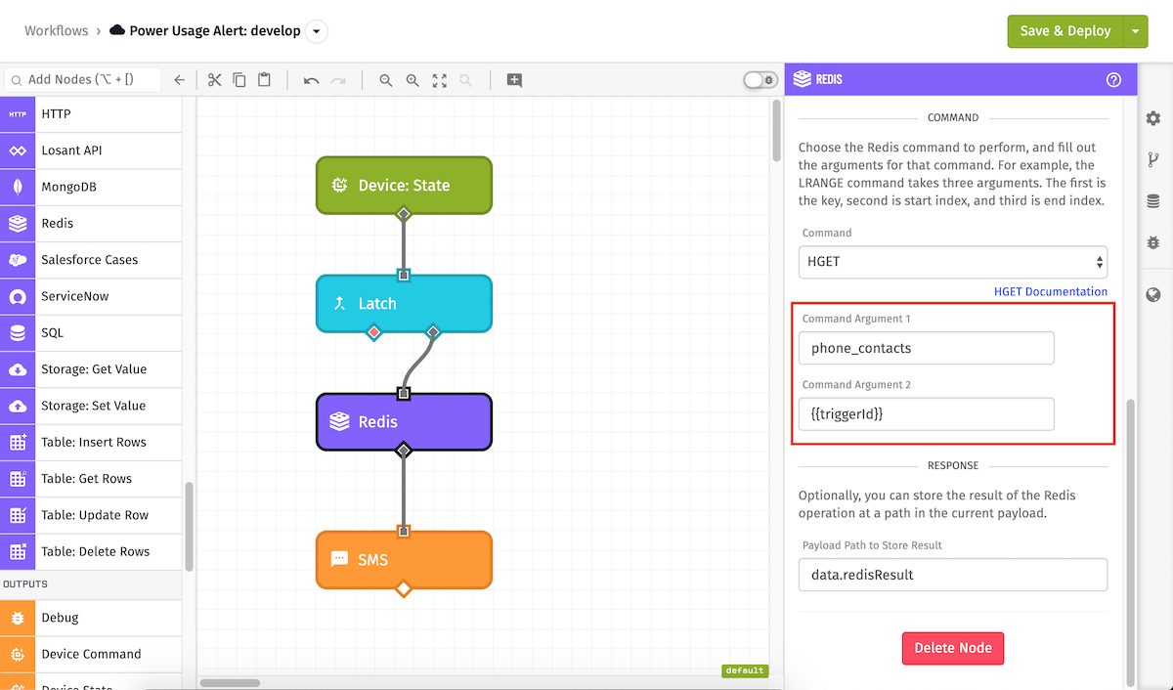
Task: Select the Device: State node on canvas
Action: coord(404,185)
